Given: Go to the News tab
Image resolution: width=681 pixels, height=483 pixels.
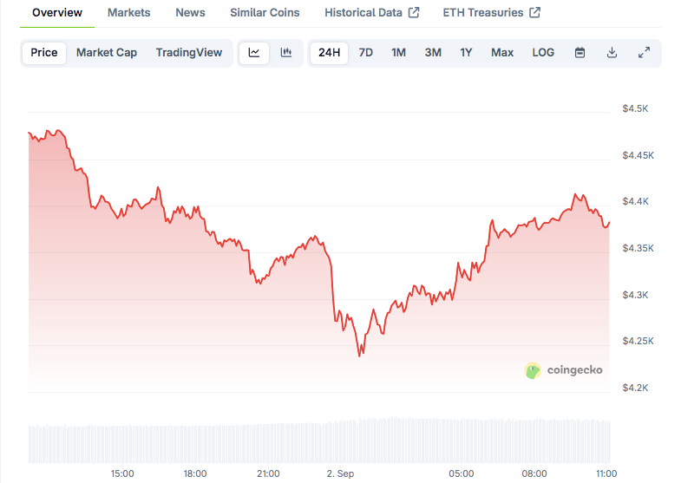Looking at the screenshot, I should (190, 13).
